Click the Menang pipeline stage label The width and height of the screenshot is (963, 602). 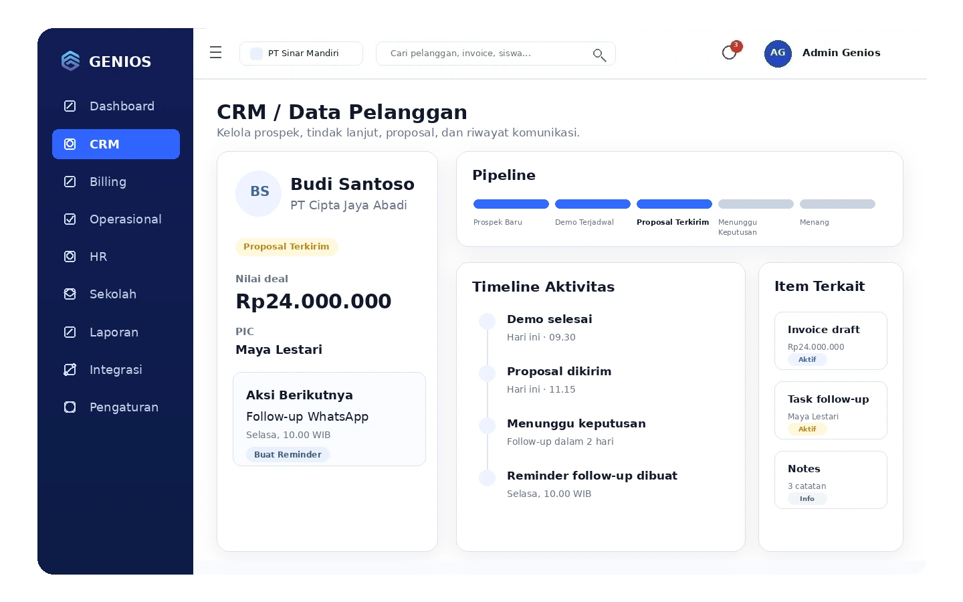pyautogui.click(x=814, y=222)
